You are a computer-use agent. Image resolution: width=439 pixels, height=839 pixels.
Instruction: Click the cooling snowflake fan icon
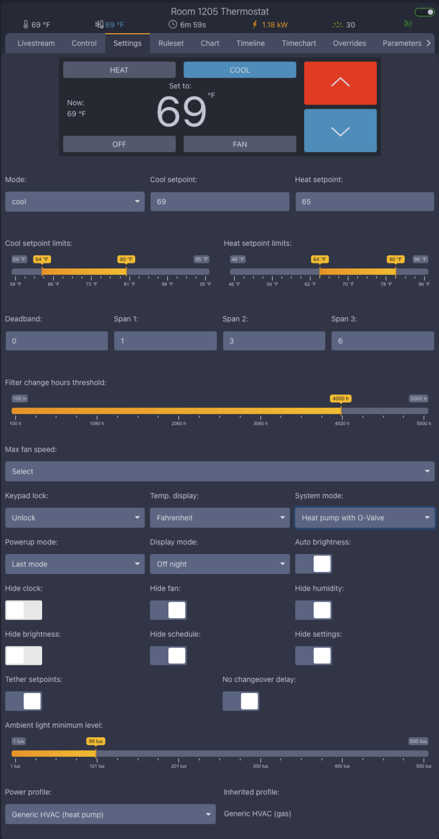99,25
